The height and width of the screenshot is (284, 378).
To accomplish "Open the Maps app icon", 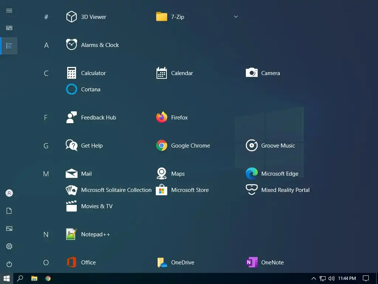I will (162, 173).
